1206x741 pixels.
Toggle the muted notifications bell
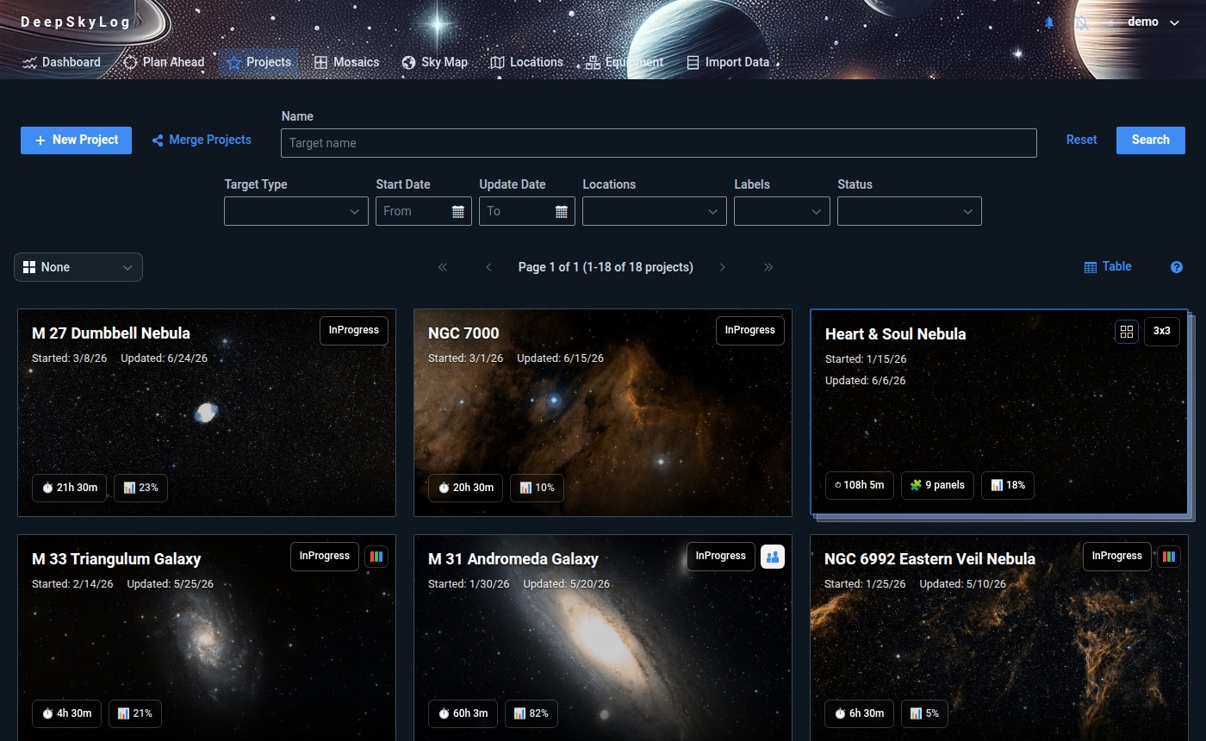click(1082, 22)
